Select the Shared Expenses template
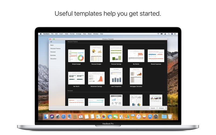 coord(156,56)
